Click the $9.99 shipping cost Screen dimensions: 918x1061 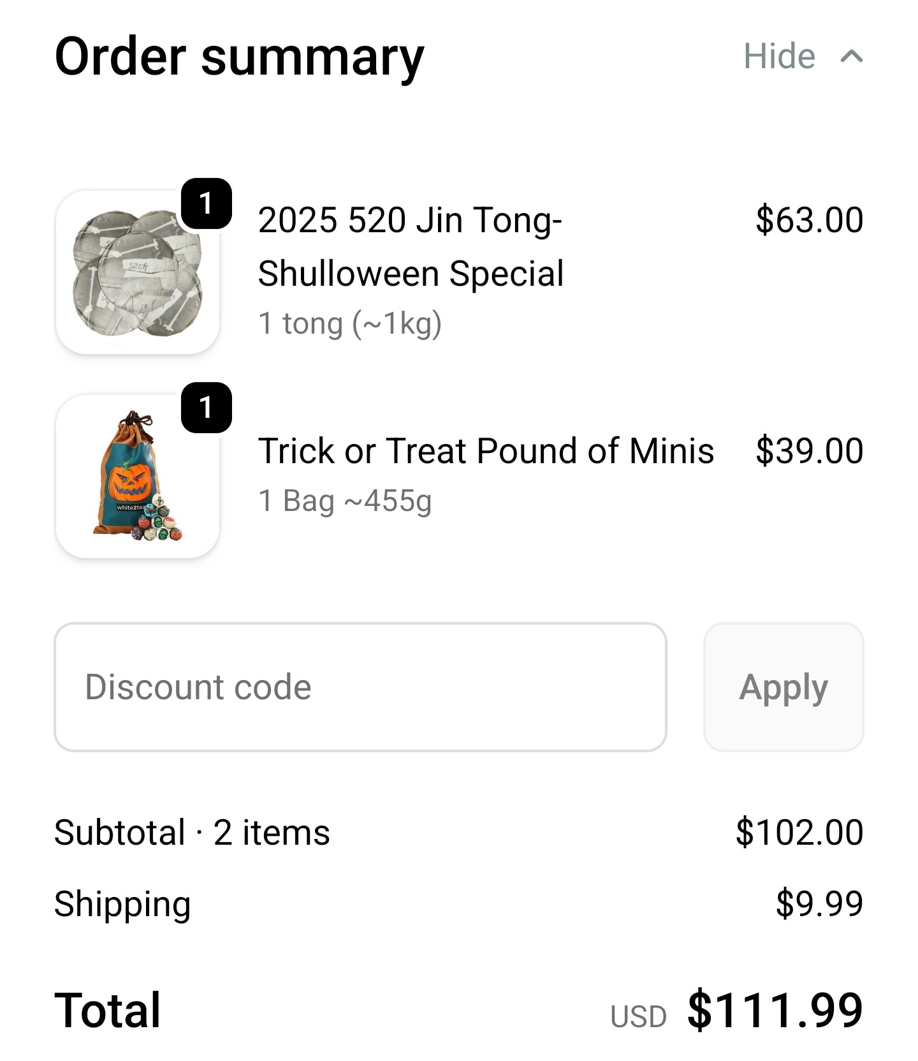click(819, 903)
